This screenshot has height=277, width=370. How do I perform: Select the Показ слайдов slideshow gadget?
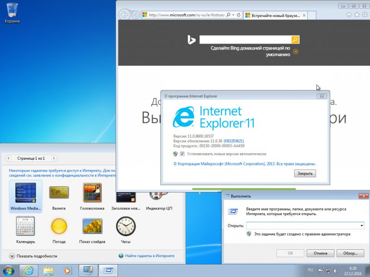(x=92, y=229)
